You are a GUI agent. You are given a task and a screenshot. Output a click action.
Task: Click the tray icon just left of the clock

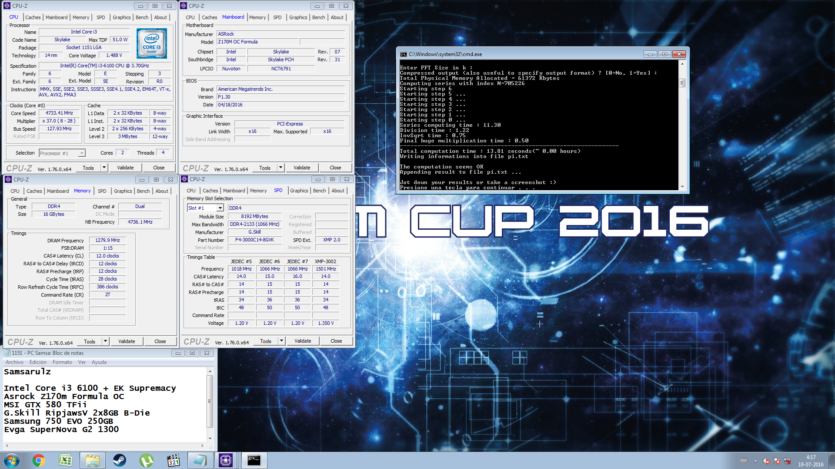(787, 461)
